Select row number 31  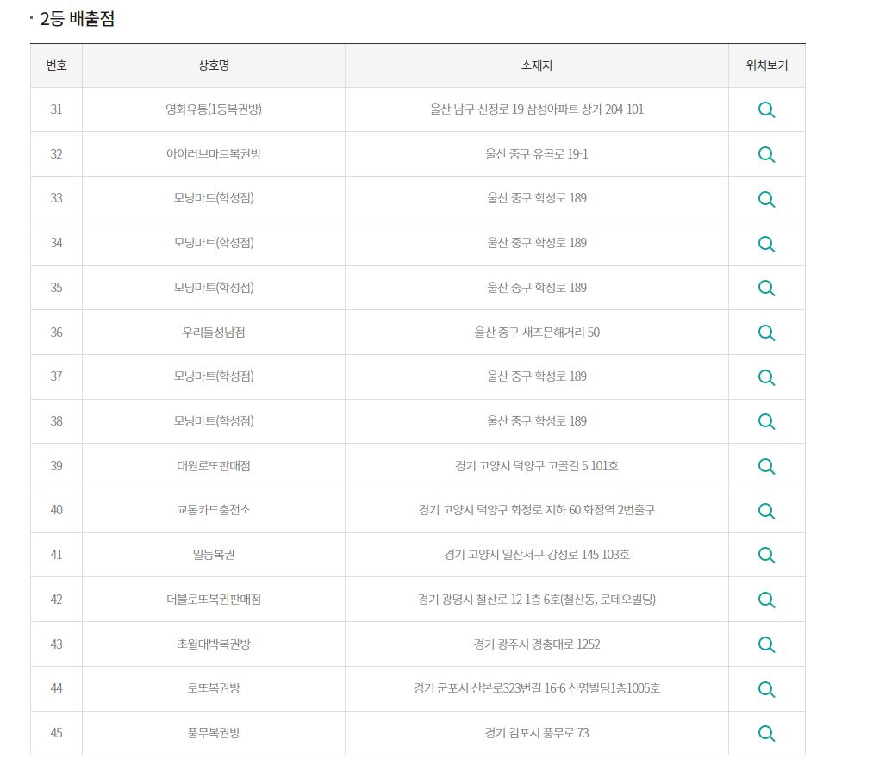pyautogui.click(x=56, y=109)
